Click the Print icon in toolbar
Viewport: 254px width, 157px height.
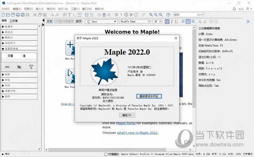[x=18, y=15]
